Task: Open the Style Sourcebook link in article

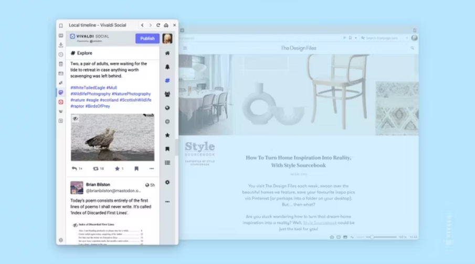Action: pyautogui.click(x=320, y=223)
